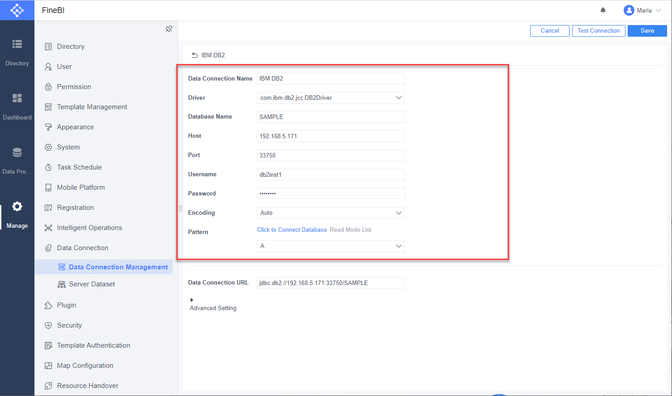Screen dimensions: 672x396
Task: Click the Username input field
Action: click(331, 175)
